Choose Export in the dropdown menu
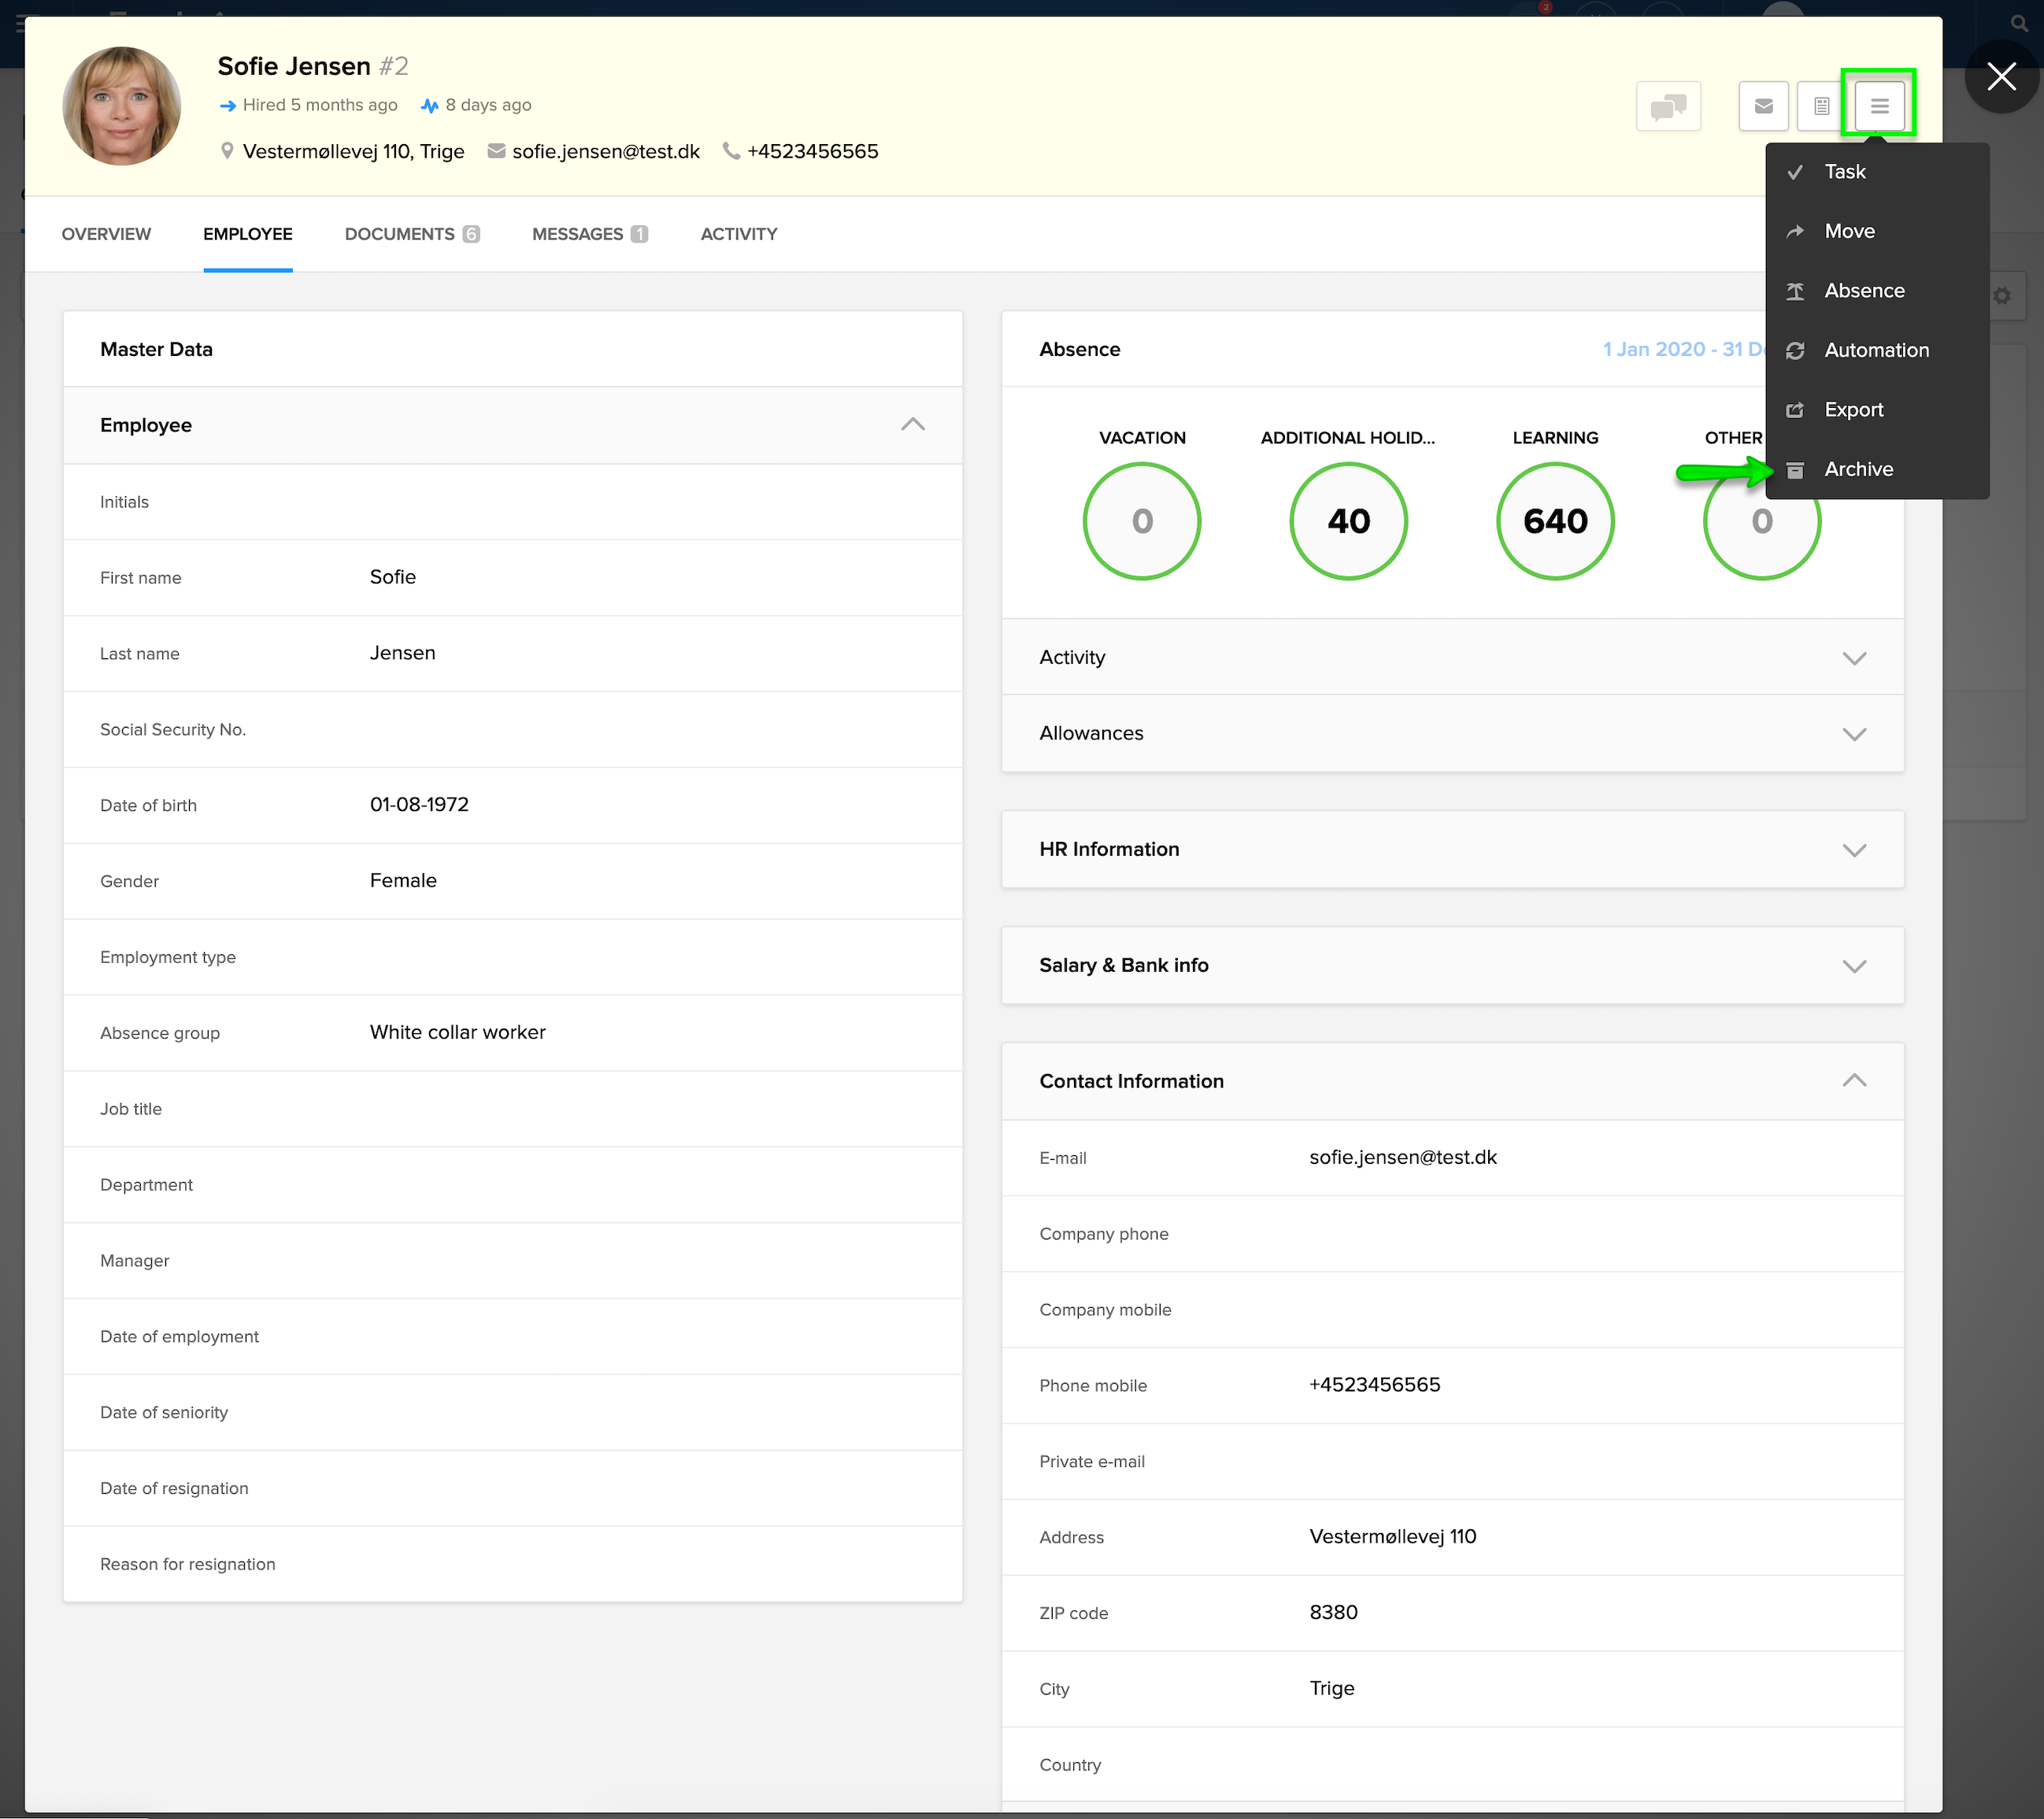The height and width of the screenshot is (1819, 2044). (x=1853, y=410)
